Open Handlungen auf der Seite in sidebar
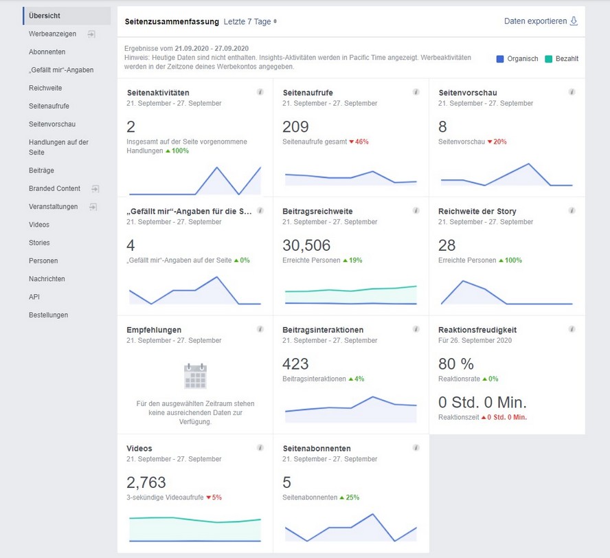Image resolution: width=610 pixels, height=558 pixels. point(58,147)
